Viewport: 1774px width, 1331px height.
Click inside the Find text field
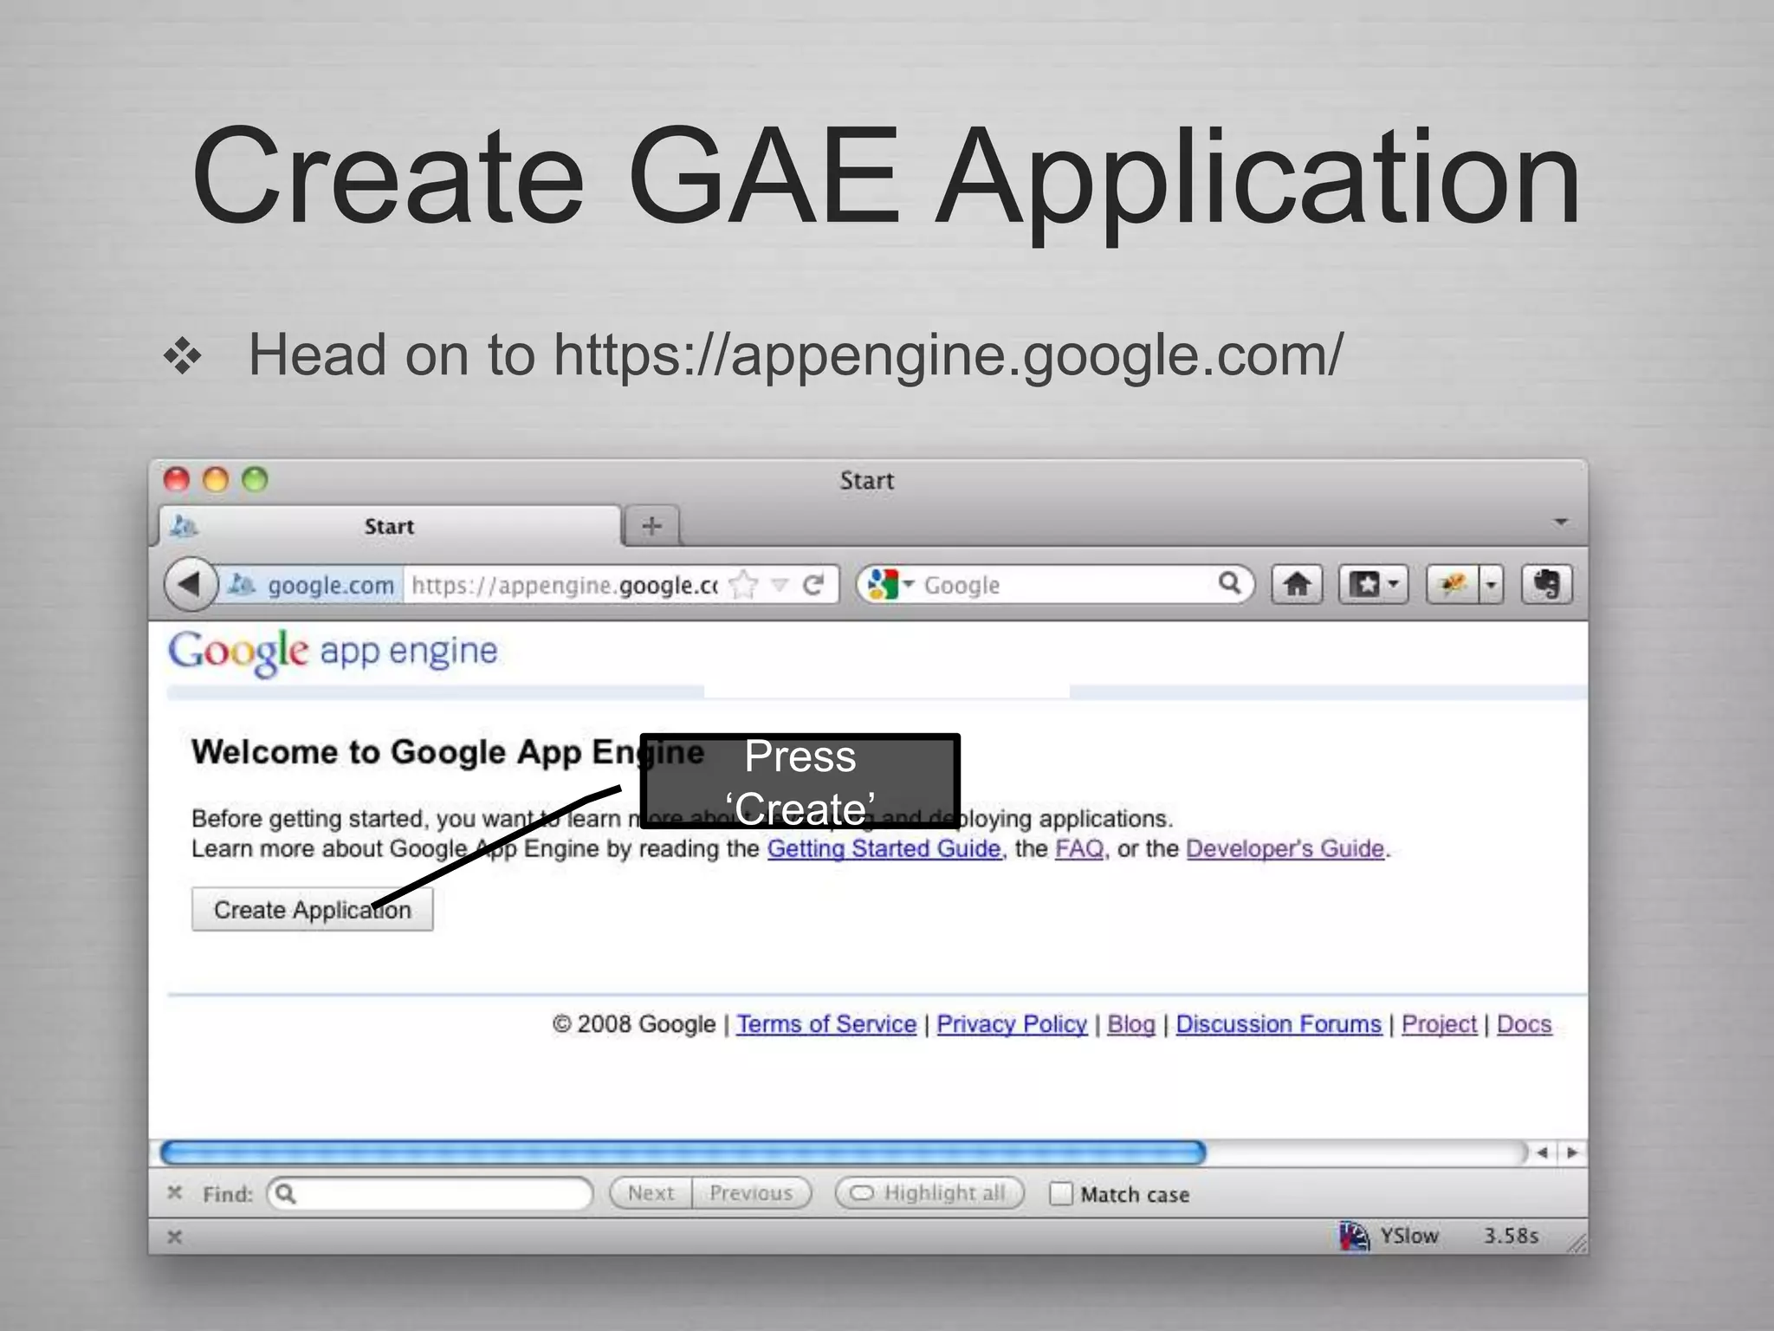430,1193
